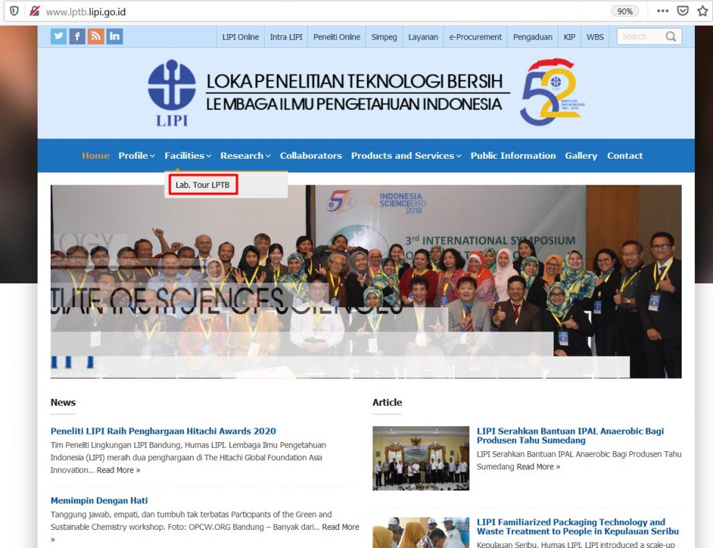This screenshot has width=713, height=548.
Task: Open the Gallery menu item
Action: pos(581,156)
